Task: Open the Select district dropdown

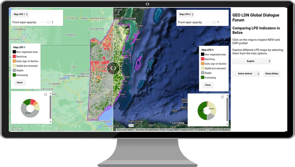Action: [246, 74]
